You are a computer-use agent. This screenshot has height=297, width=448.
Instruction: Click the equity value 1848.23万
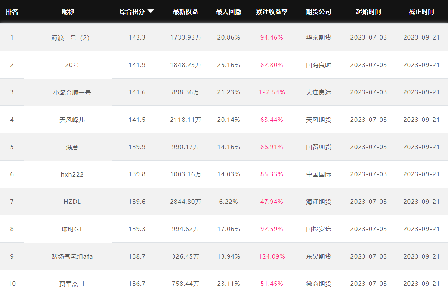(185, 65)
